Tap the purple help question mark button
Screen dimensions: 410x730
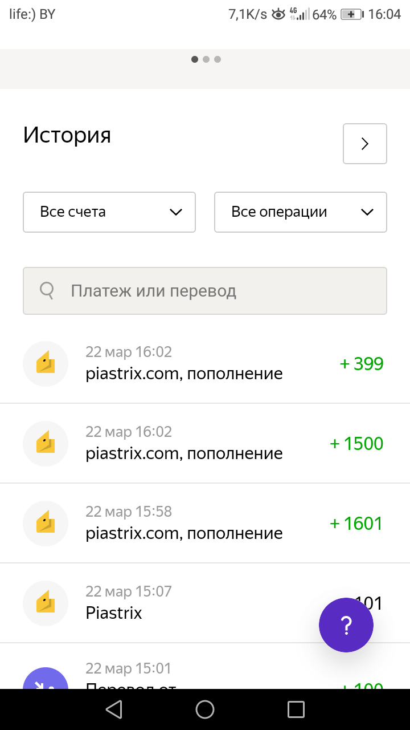[346, 625]
